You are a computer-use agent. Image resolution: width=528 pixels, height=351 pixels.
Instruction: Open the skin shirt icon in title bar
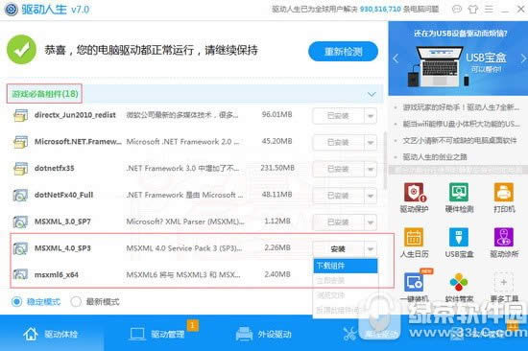click(x=473, y=9)
